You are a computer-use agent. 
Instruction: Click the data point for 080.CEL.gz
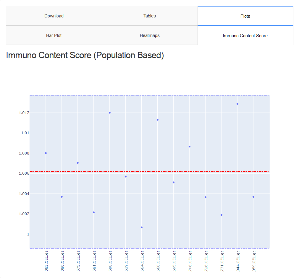click(x=62, y=197)
